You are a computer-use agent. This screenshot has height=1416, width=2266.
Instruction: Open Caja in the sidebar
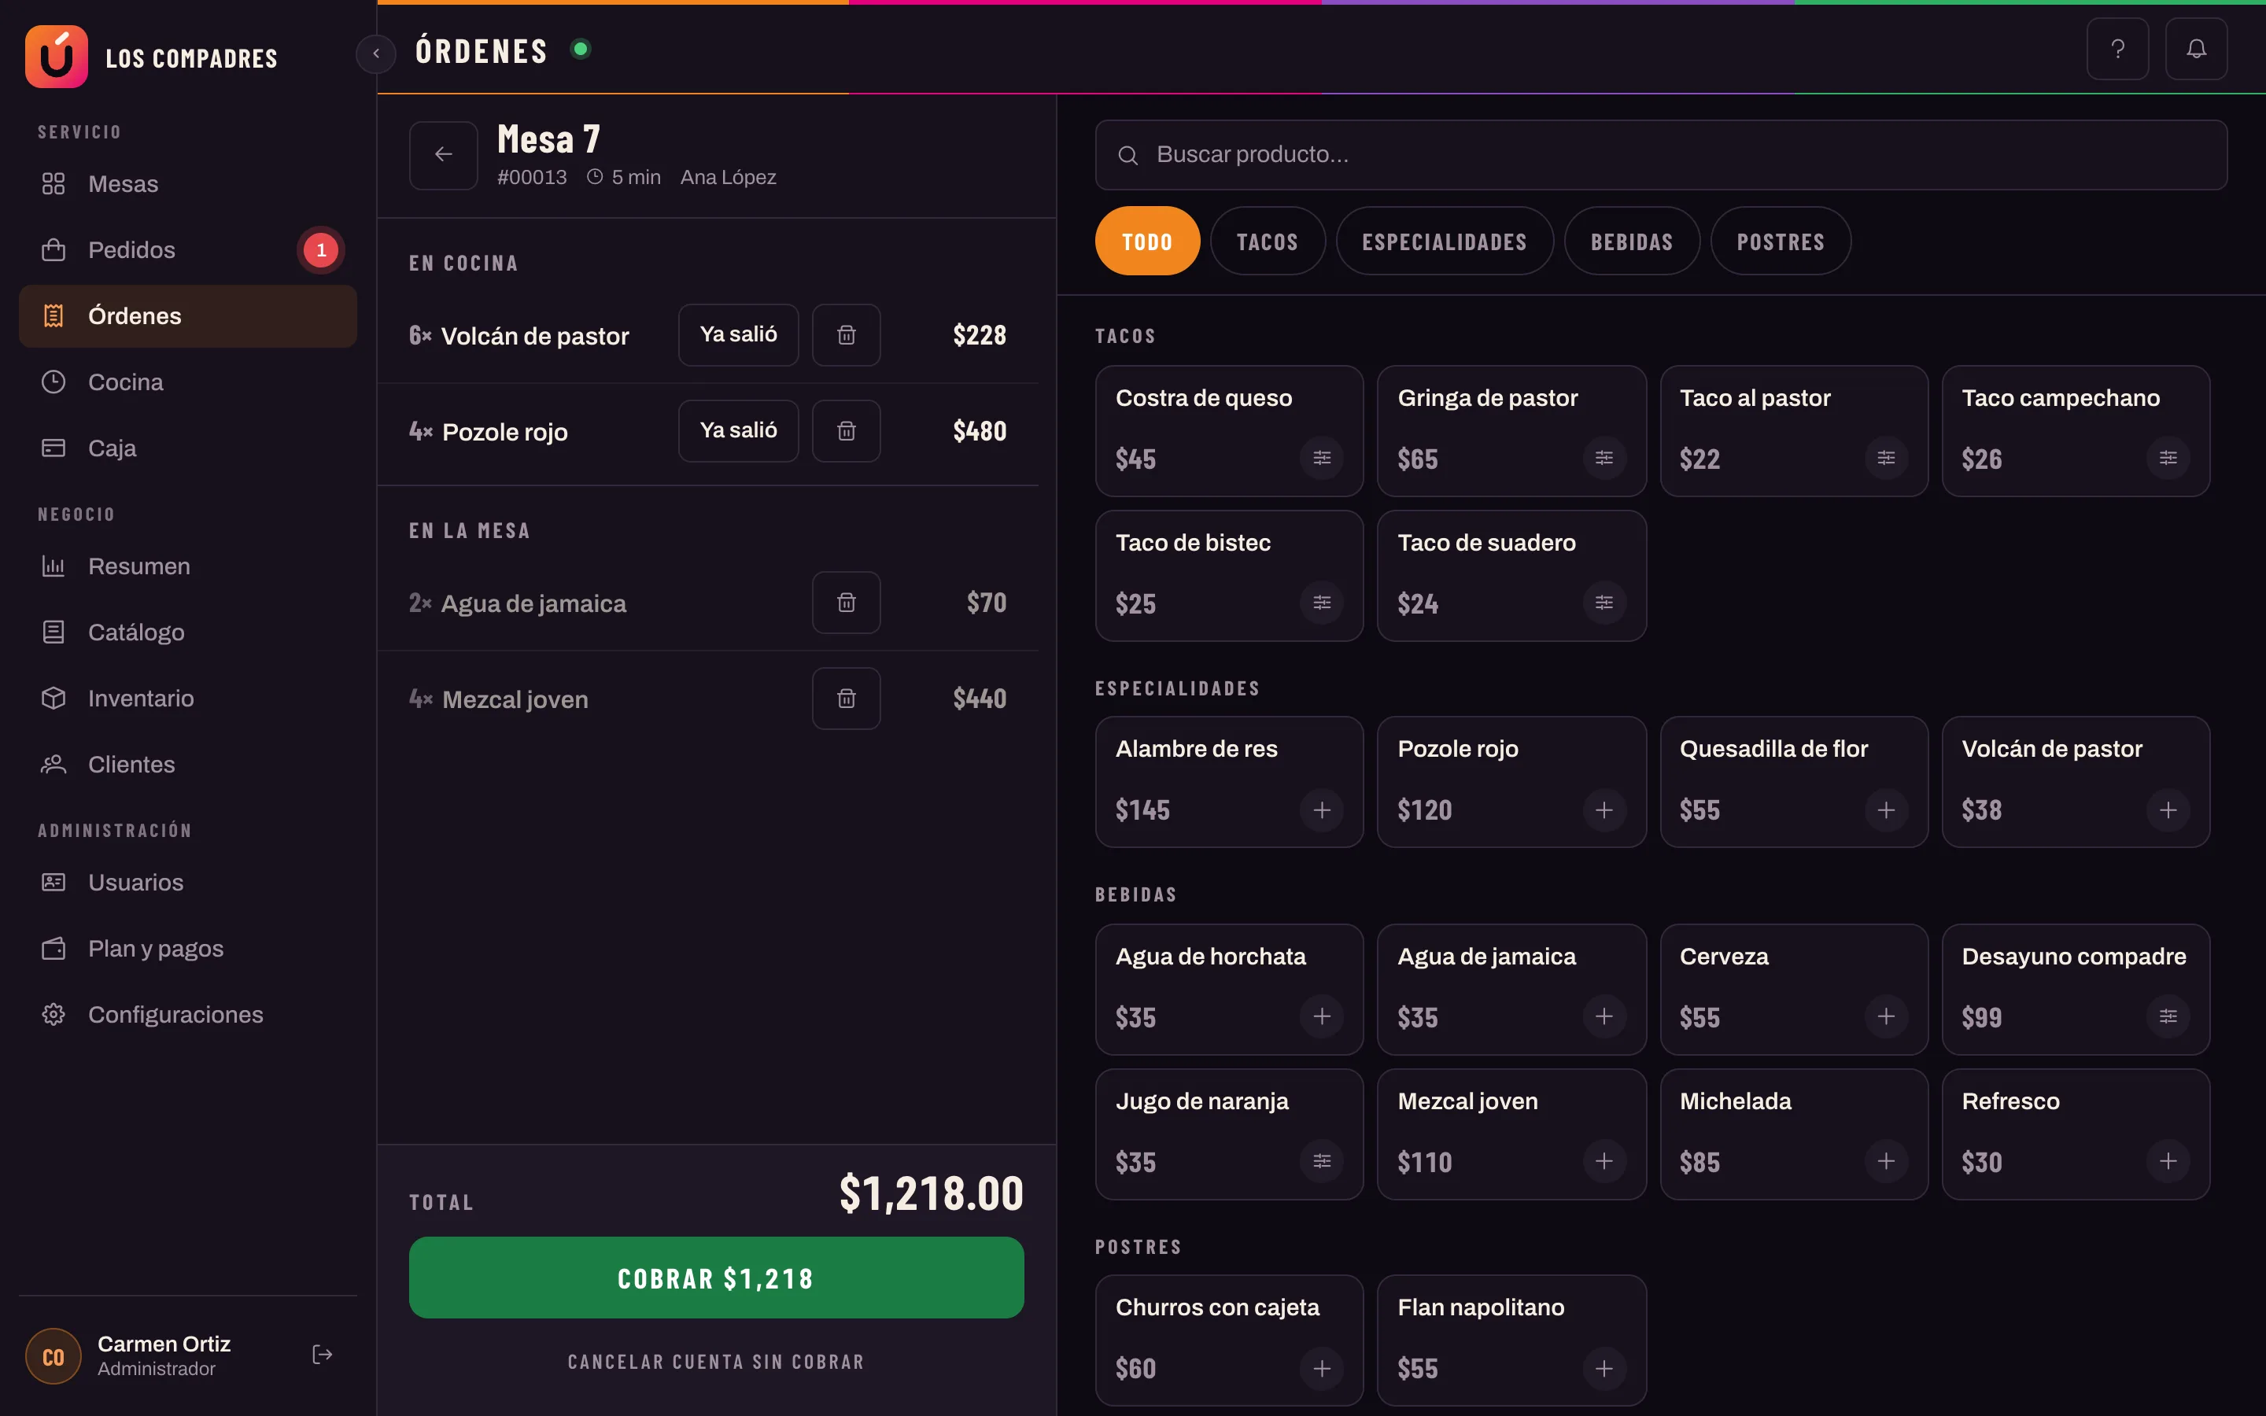pos(187,448)
